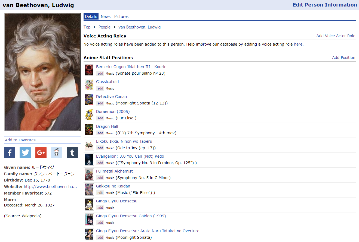359x242 pixels.
Task: Switch to the Pictures tab
Action: [121, 17]
